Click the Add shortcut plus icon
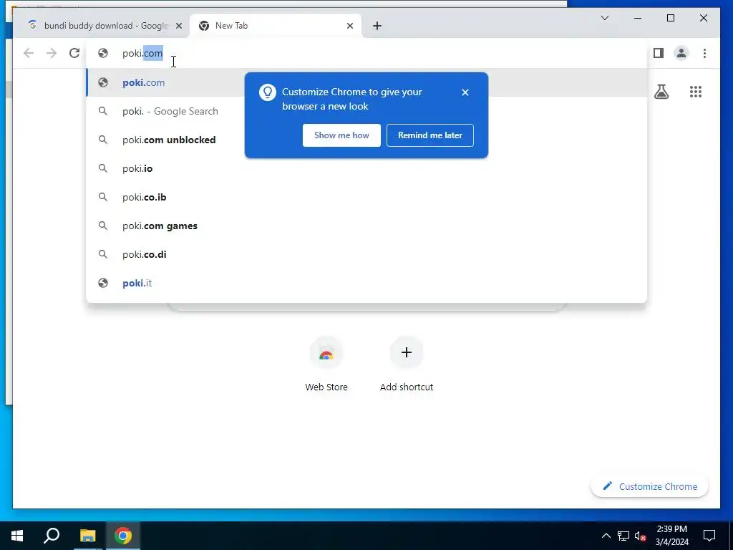 (407, 352)
